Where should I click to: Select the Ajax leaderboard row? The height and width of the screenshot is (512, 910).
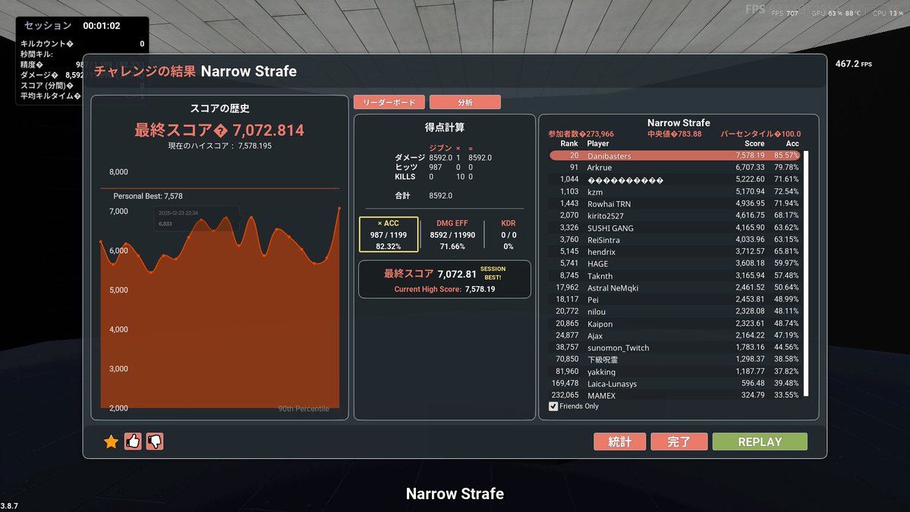point(675,335)
